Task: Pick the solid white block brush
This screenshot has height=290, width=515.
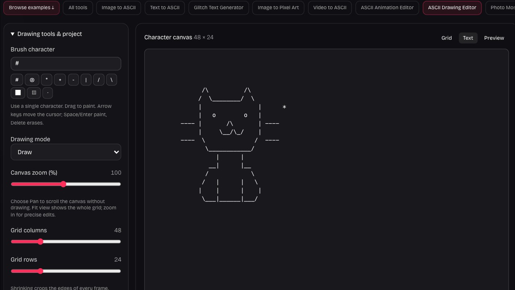Action: pyautogui.click(x=18, y=93)
